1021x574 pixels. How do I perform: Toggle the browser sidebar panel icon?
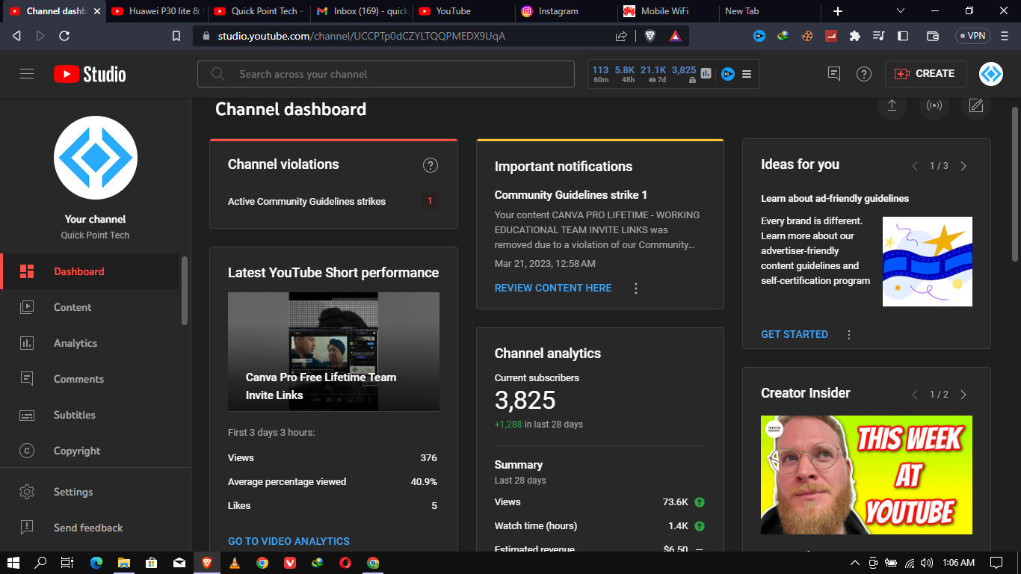[903, 36]
